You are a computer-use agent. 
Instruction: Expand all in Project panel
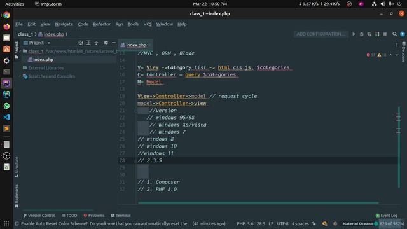88,43
